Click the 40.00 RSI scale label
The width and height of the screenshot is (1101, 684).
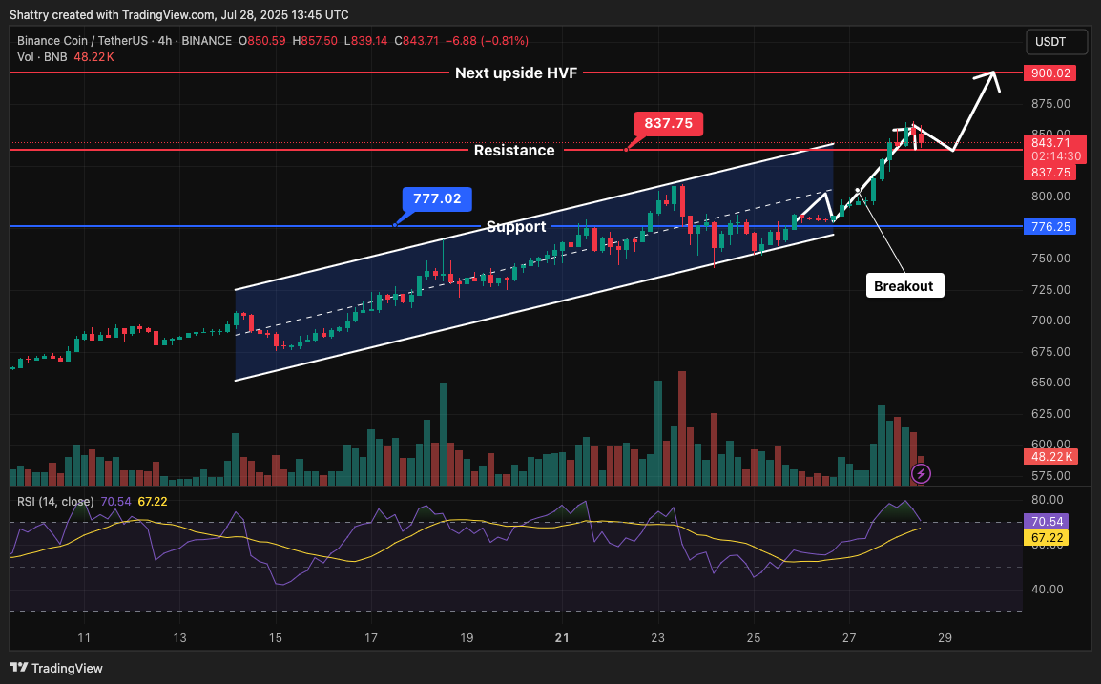tap(1047, 590)
